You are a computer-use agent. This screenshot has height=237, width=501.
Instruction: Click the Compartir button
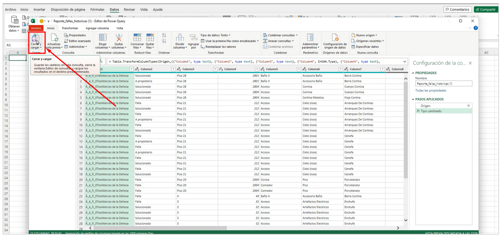[486, 10]
